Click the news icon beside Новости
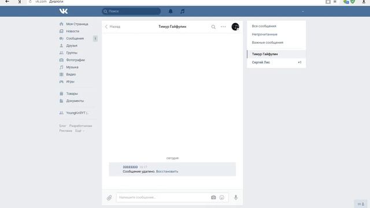The height and width of the screenshot is (208, 370). click(x=61, y=31)
